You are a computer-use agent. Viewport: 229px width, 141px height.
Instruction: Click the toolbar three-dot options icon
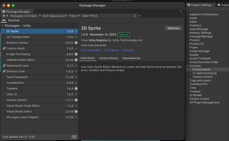pyautogui.click(x=135, y=16)
